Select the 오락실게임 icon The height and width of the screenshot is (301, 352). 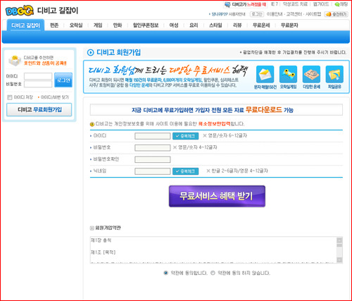(x=289, y=75)
